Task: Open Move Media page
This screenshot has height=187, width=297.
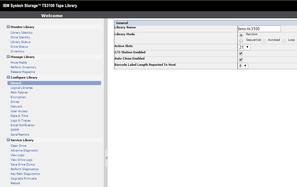Action: 19,62
